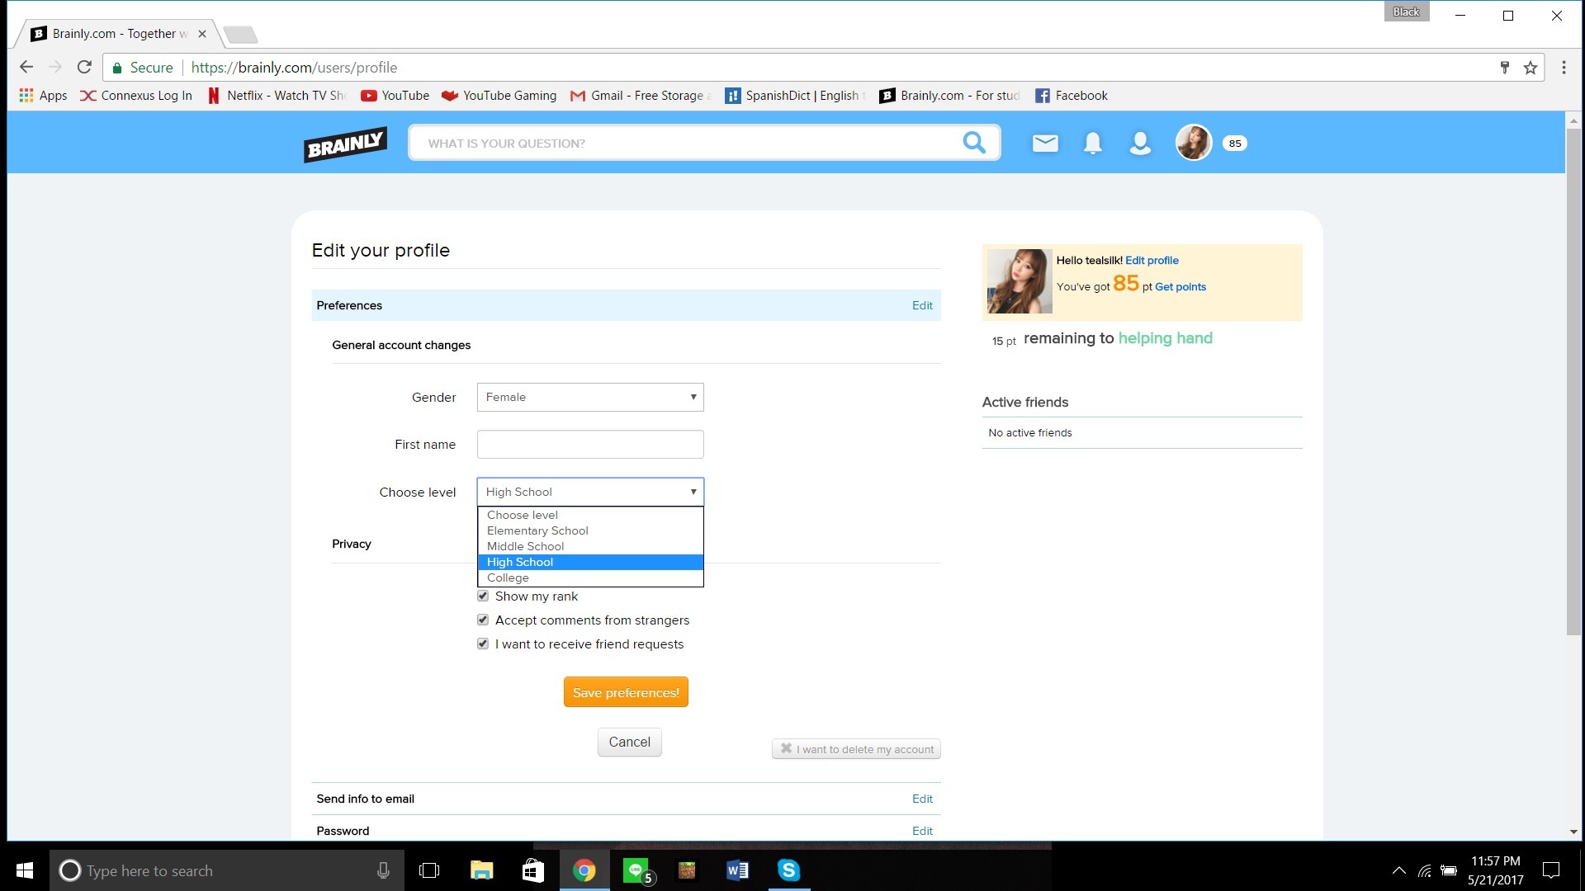
Task: Reload the page with refresh icon
Action: 84,68
